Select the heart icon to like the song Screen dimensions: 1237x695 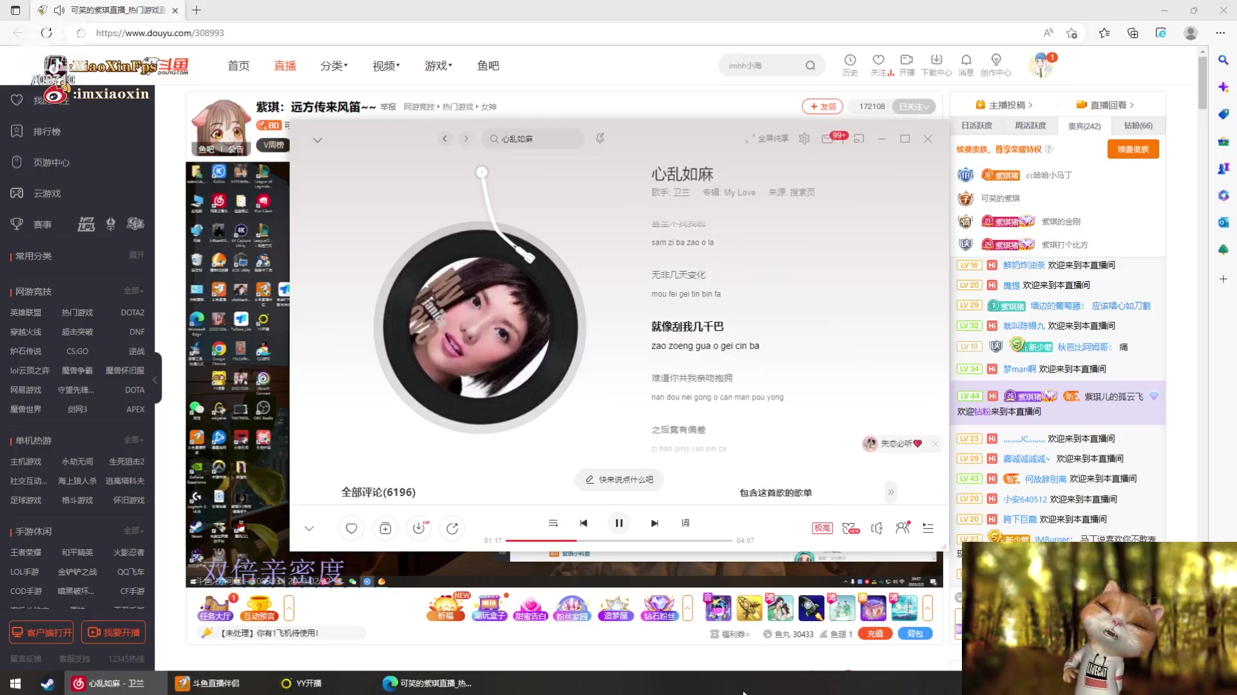pos(351,528)
